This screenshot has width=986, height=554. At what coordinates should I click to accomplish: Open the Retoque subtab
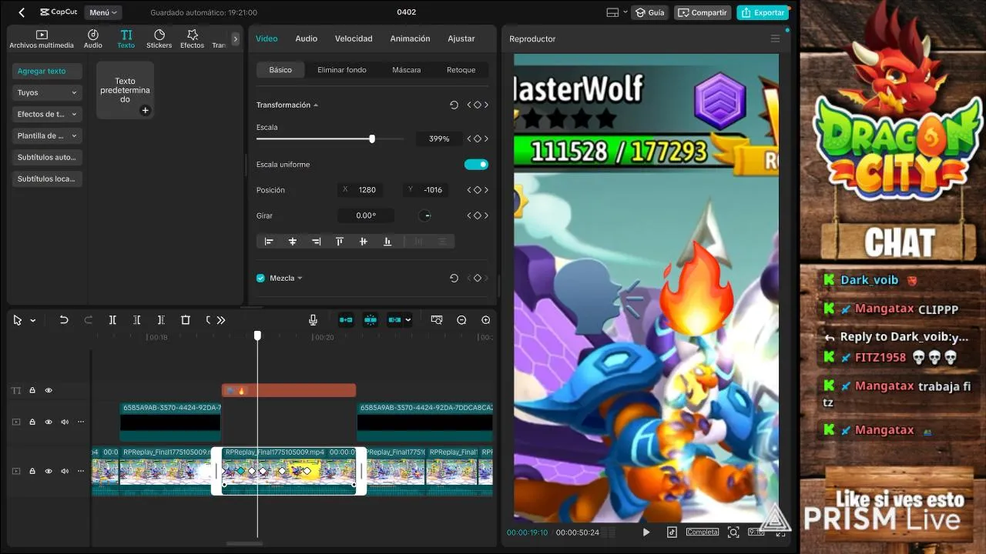click(x=461, y=70)
